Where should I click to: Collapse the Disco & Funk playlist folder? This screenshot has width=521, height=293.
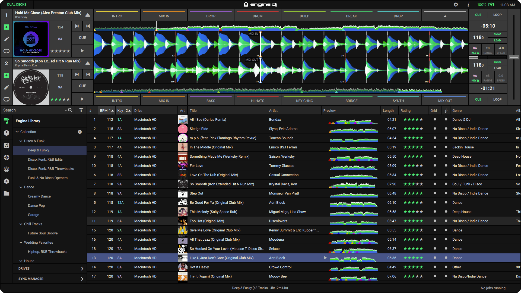click(x=21, y=141)
